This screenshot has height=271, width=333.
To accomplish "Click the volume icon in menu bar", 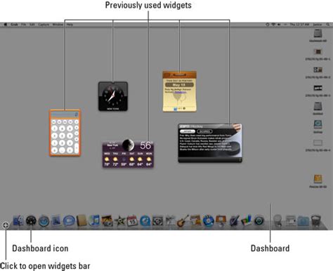I will click(x=279, y=25).
